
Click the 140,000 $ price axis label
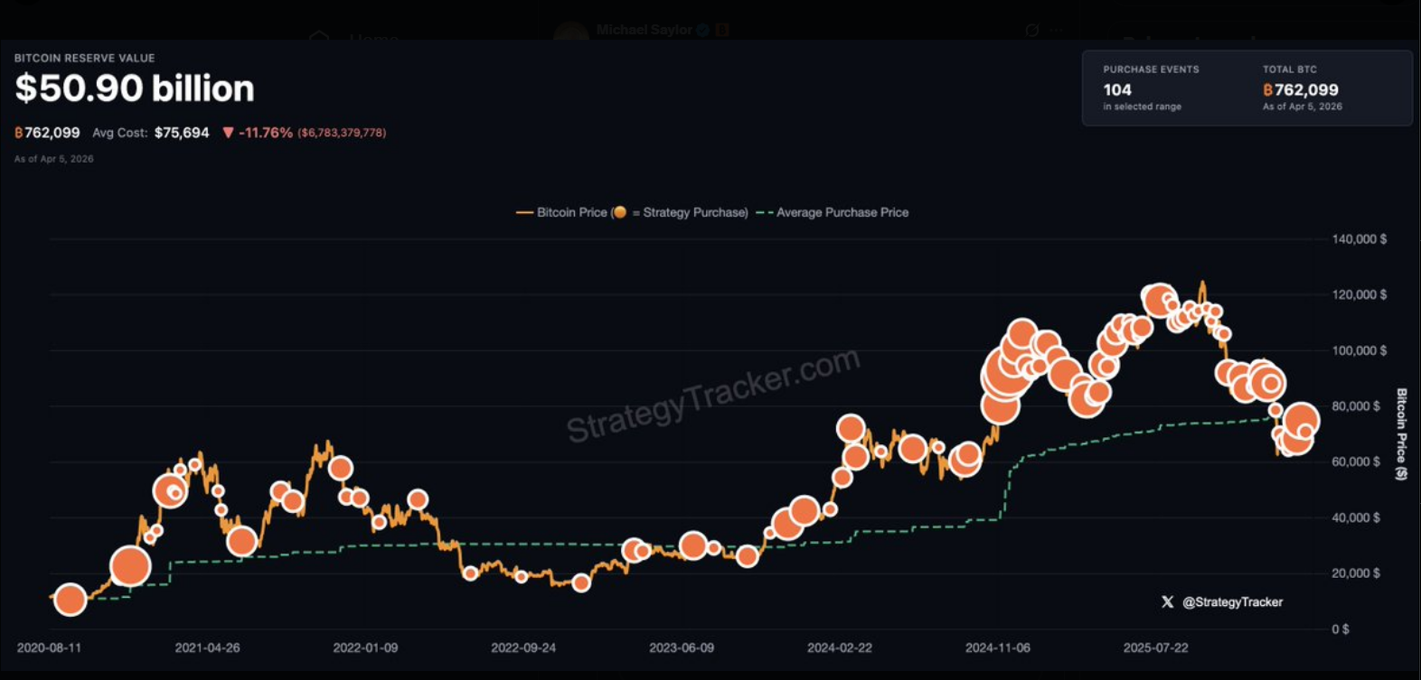click(x=1359, y=239)
